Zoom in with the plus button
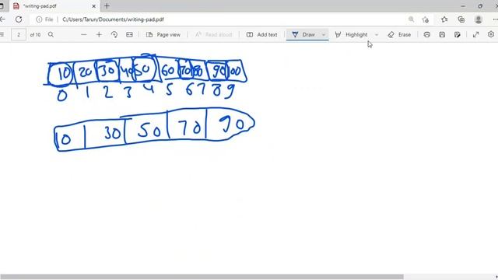 (99, 34)
